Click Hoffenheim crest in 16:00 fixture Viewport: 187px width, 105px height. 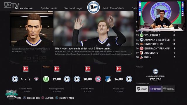108,79
